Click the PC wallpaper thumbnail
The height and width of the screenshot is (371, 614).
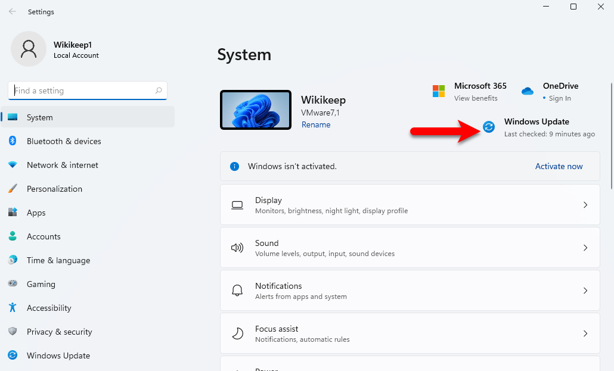(256, 110)
